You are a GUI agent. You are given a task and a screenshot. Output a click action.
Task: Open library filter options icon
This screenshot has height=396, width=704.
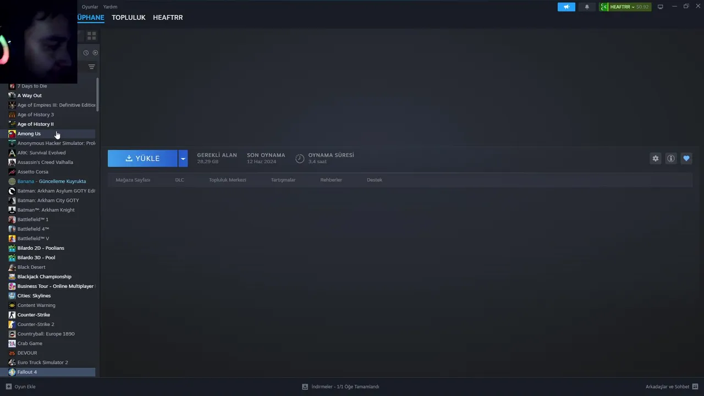(x=92, y=67)
